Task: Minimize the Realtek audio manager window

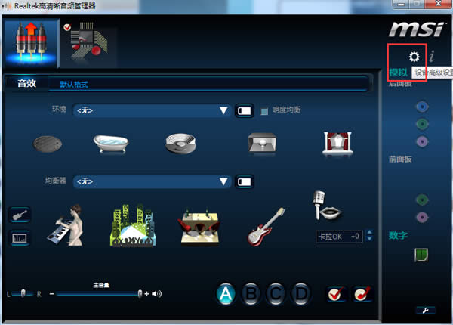Action: 401,4
